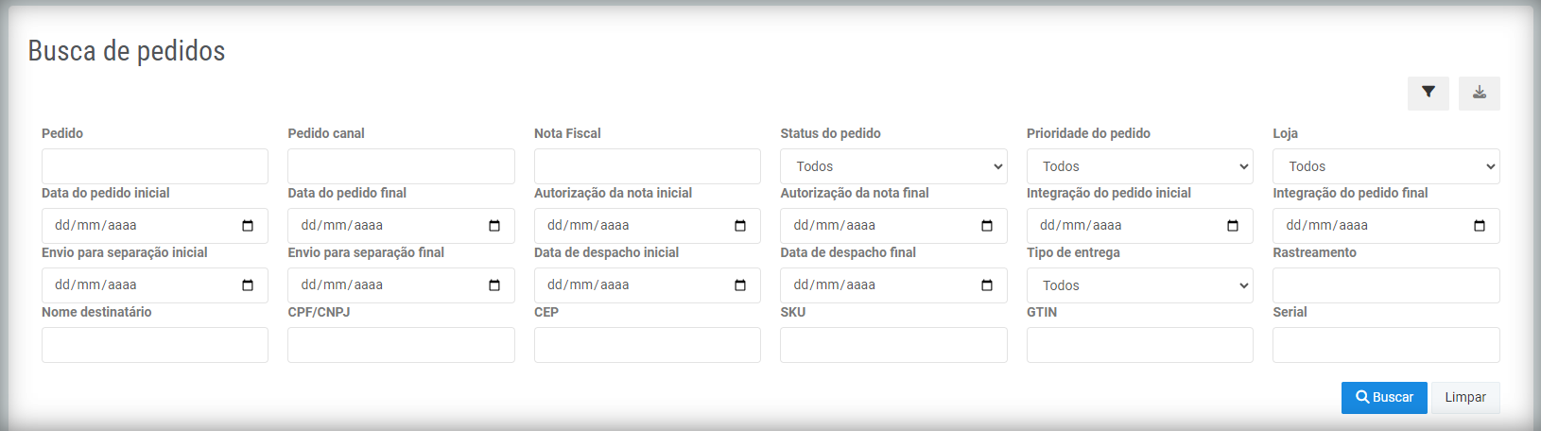The image size is (1541, 431).
Task: Click the Buscar search button
Action: click(1384, 398)
